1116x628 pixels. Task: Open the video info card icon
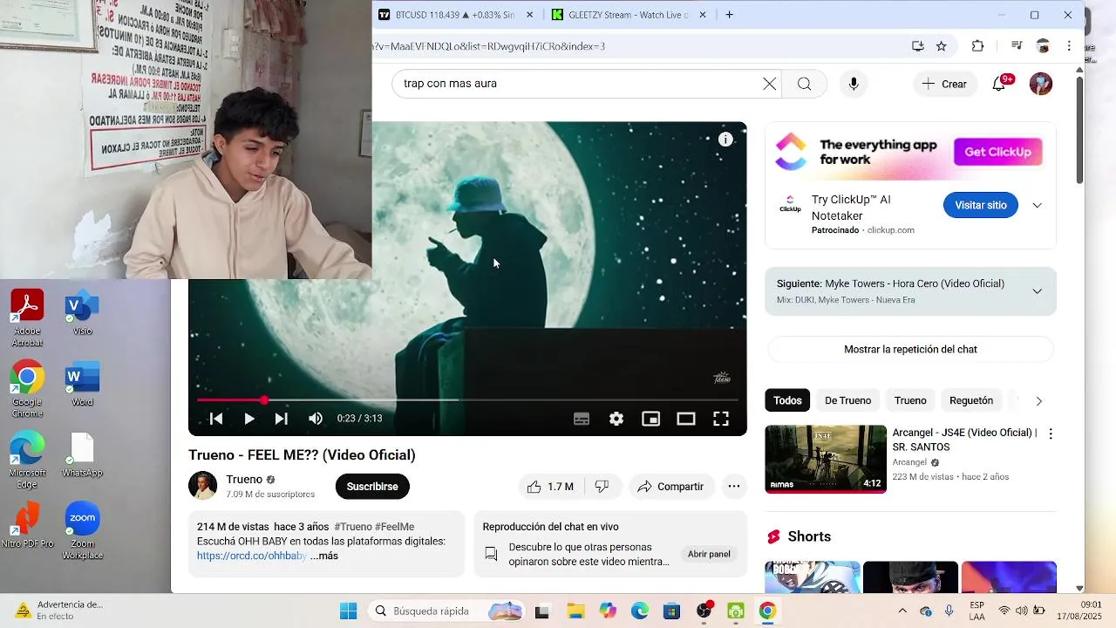point(725,140)
